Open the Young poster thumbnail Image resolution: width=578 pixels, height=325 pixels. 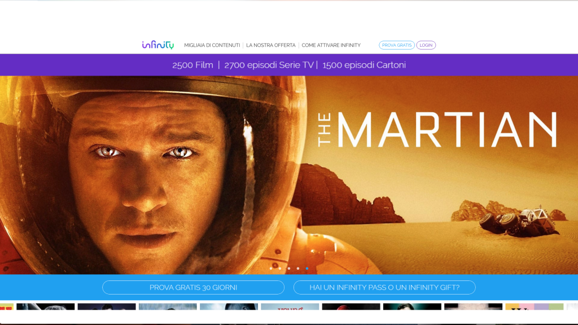(290, 307)
